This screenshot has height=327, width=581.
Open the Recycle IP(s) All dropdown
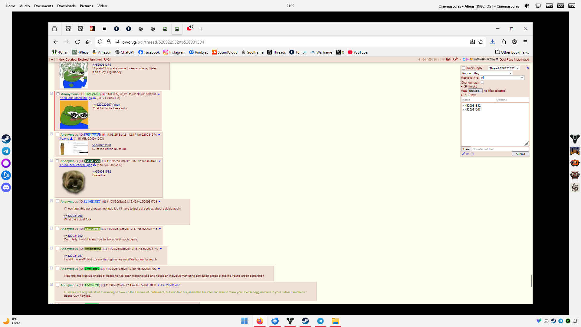coord(502,78)
